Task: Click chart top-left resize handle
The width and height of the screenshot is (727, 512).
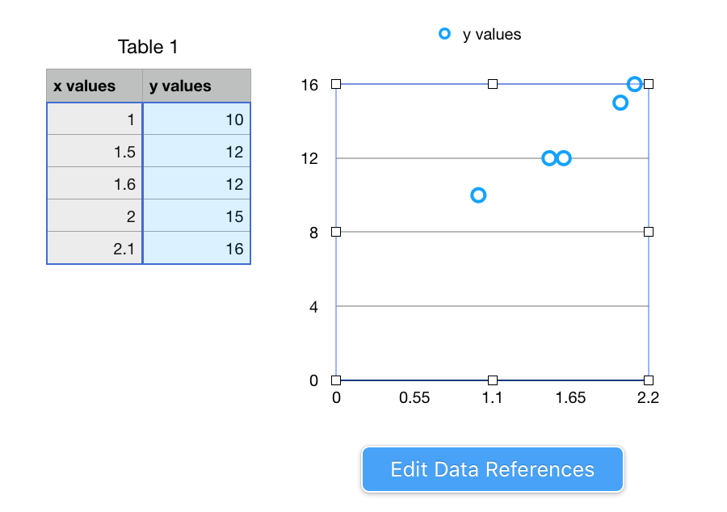Action: pos(336,84)
